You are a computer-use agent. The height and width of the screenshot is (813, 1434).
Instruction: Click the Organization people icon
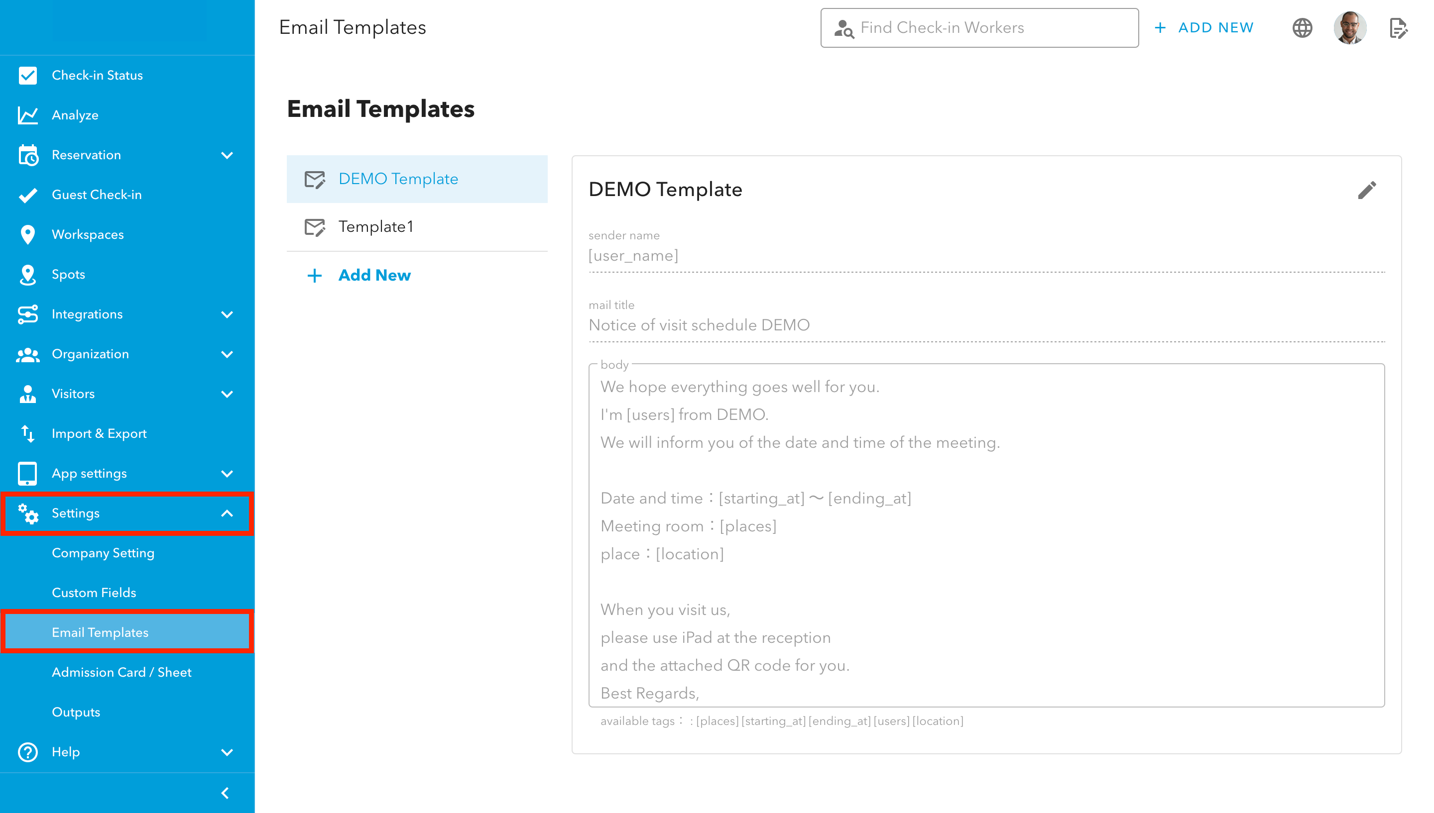coord(27,355)
